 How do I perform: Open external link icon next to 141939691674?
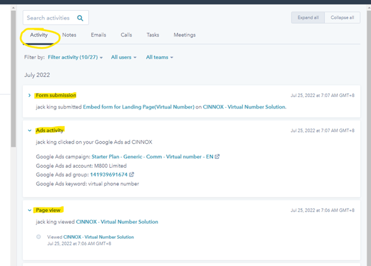(131, 175)
